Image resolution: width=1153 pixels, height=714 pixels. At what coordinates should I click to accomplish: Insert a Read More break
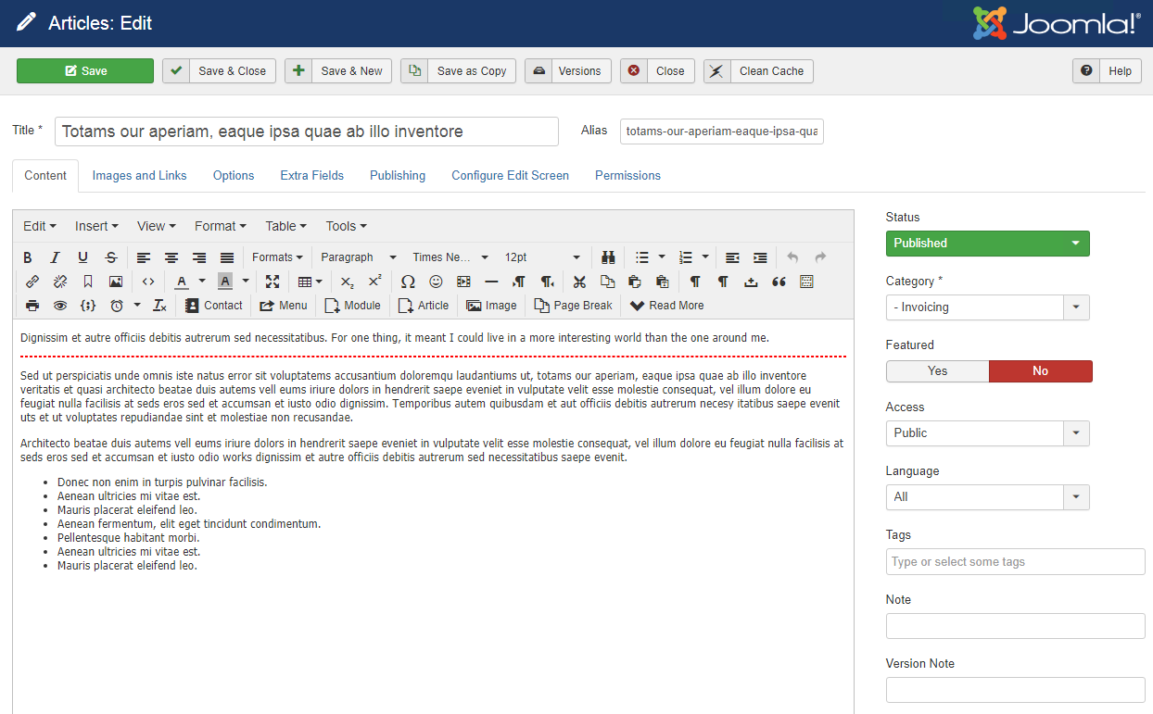coord(666,306)
